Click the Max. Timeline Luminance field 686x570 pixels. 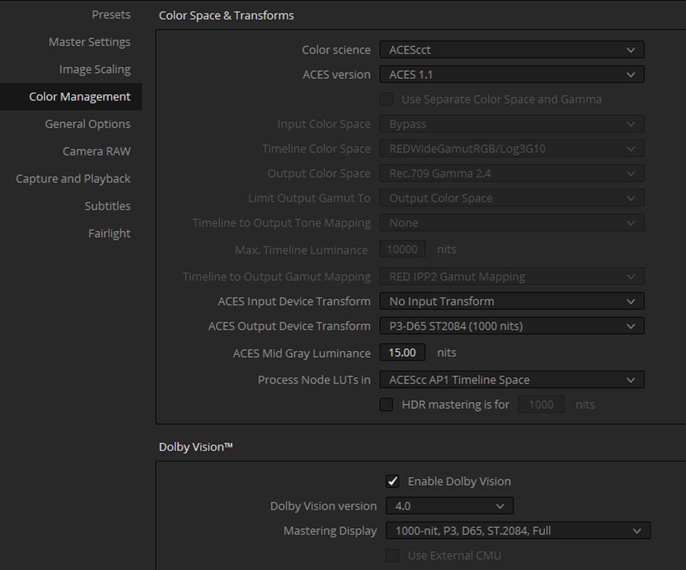coord(402,249)
